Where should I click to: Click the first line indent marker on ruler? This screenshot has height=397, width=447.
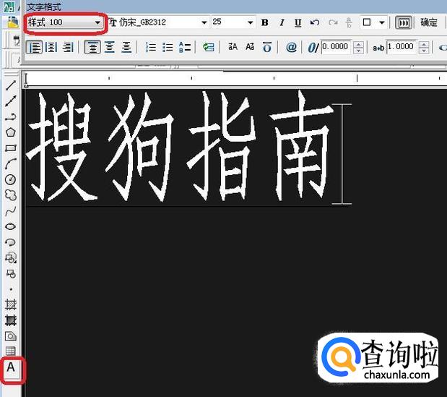26,77
